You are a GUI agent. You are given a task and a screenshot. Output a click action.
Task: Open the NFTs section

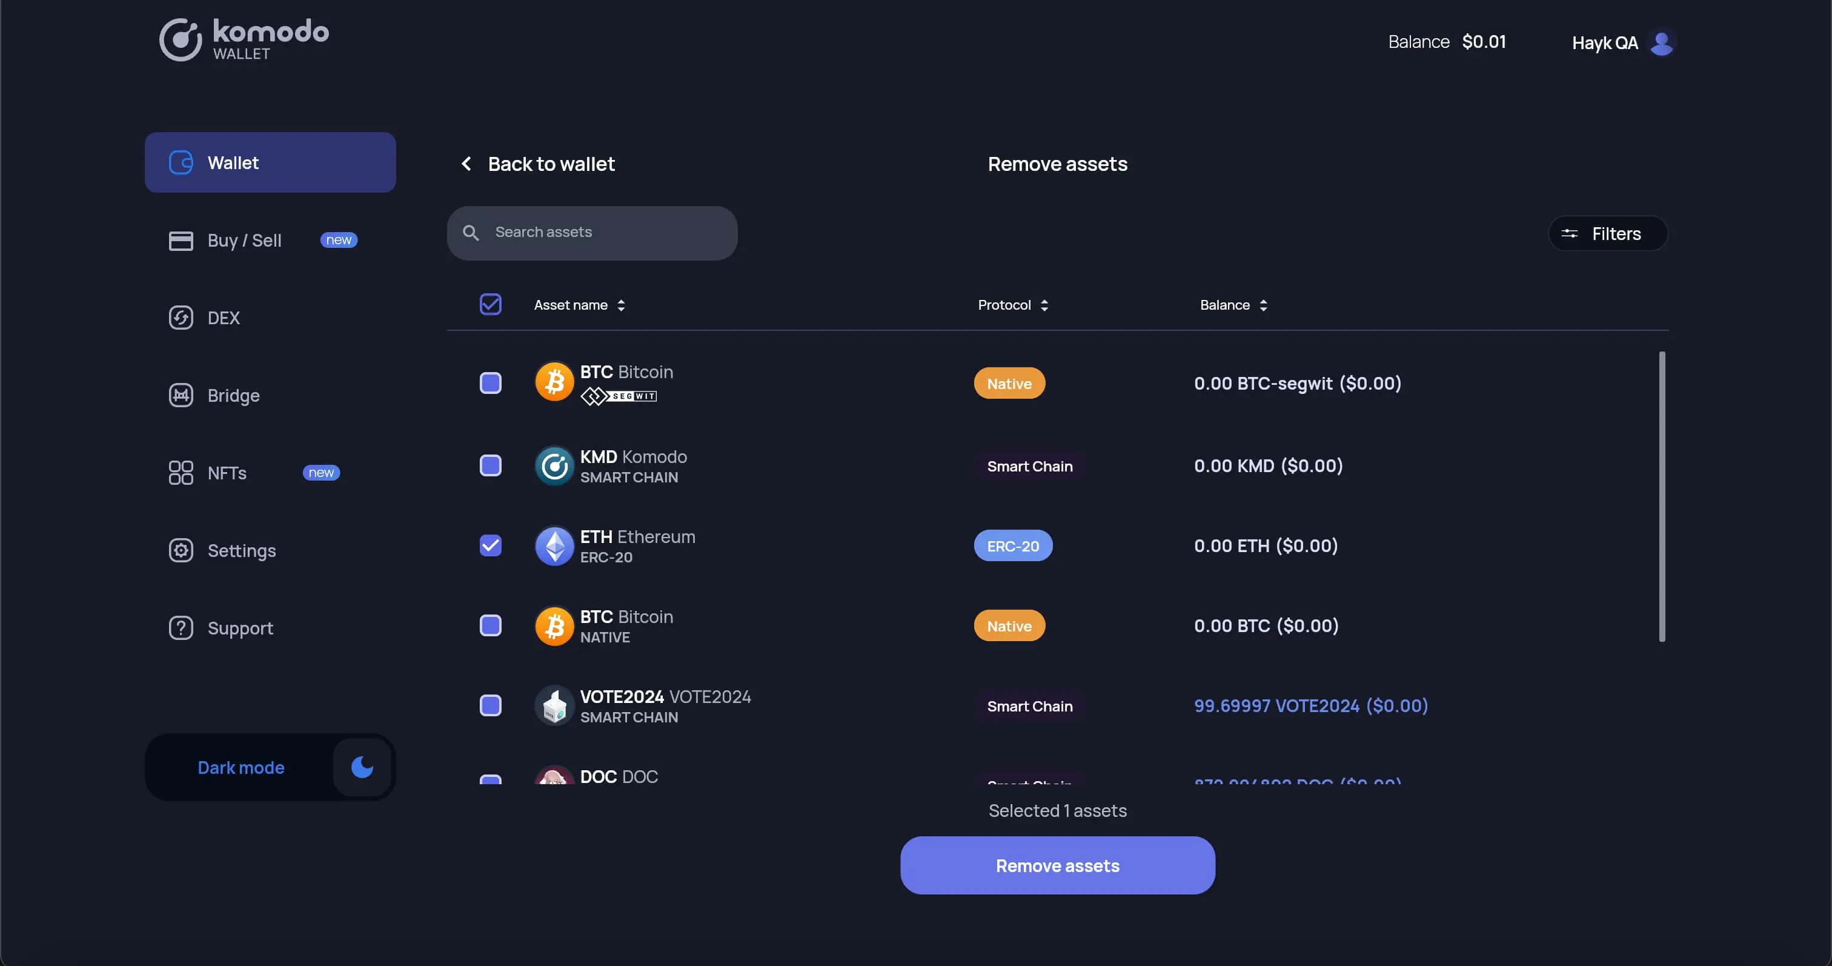pyautogui.click(x=227, y=473)
